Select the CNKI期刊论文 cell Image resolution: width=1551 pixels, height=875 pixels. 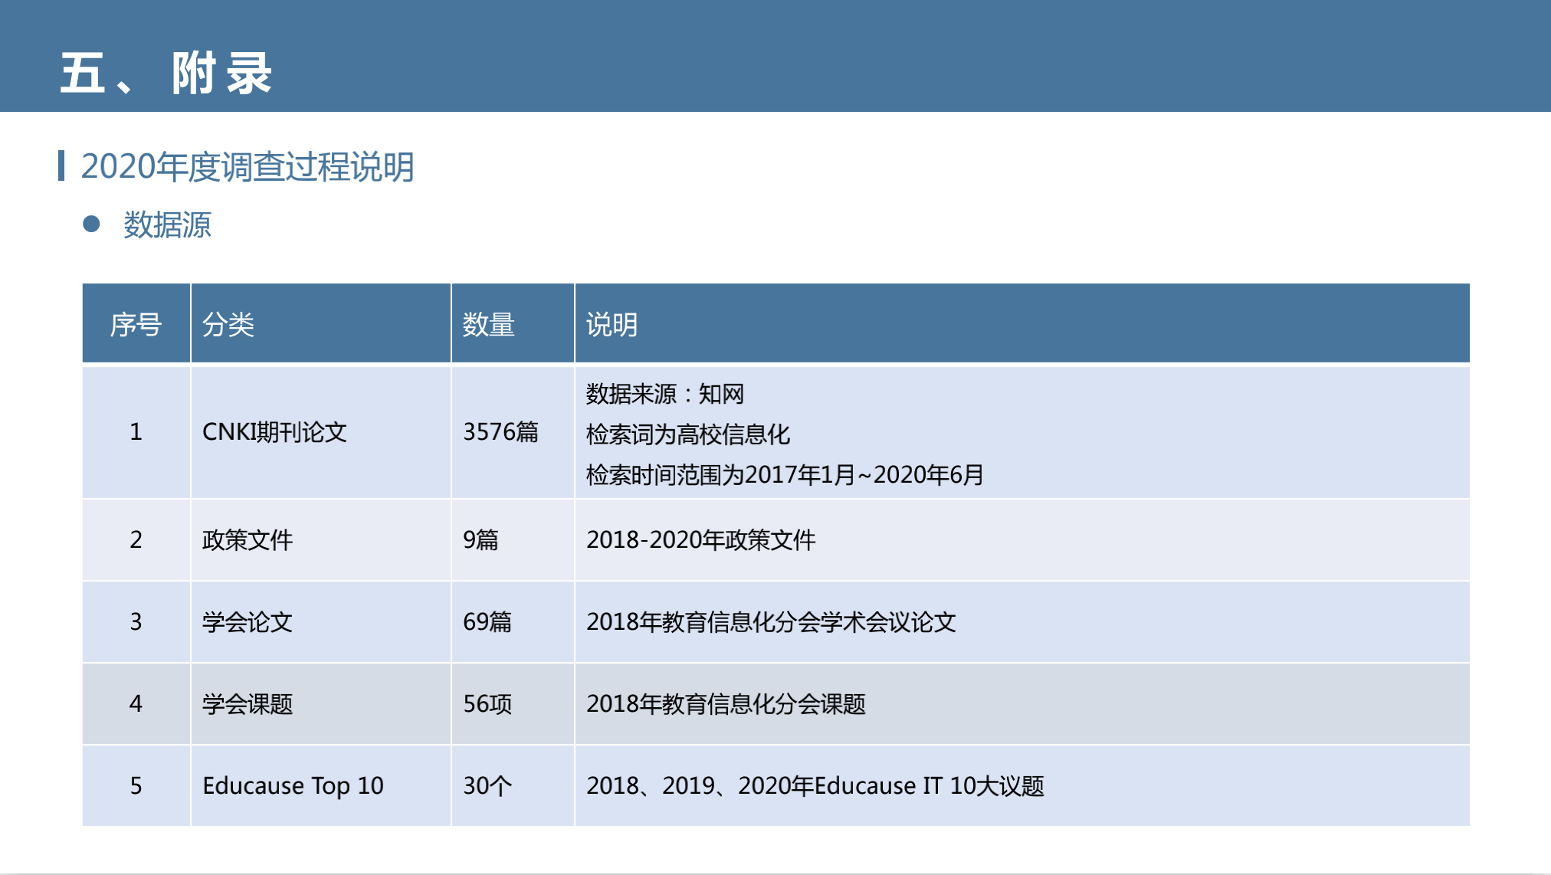coord(274,431)
